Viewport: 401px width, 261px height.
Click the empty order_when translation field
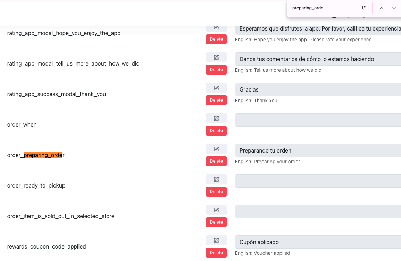pos(318,120)
